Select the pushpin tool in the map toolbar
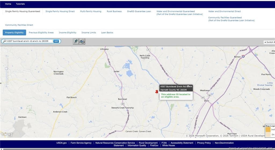The height and width of the screenshot is (150, 275). pyautogui.click(x=76, y=41)
